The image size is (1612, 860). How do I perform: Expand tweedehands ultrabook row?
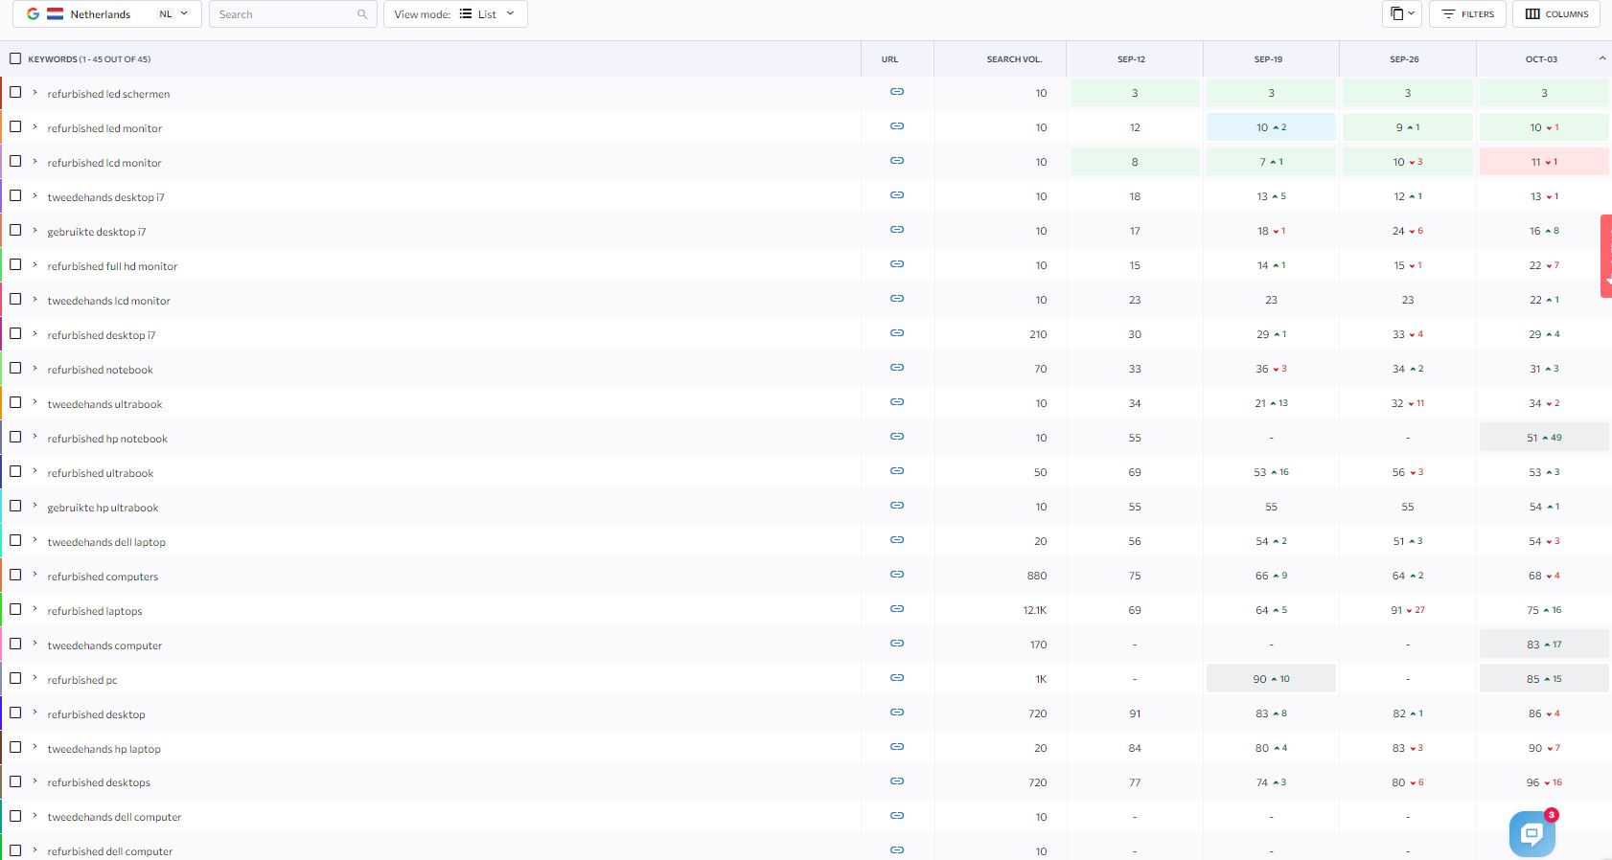tap(35, 402)
